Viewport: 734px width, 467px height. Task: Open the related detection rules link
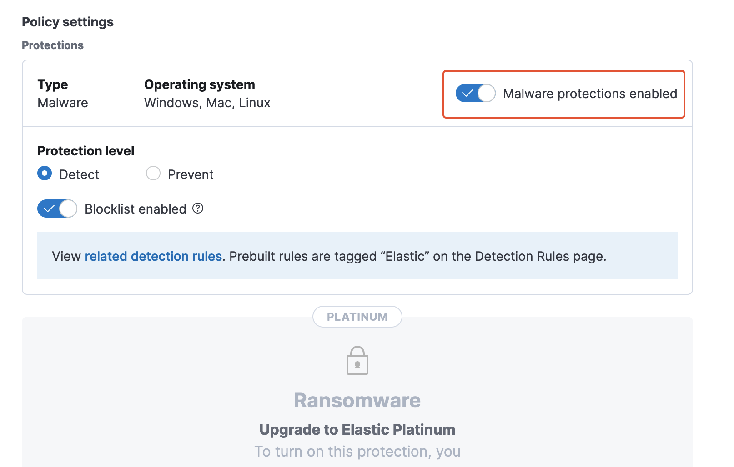(x=153, y=256)
